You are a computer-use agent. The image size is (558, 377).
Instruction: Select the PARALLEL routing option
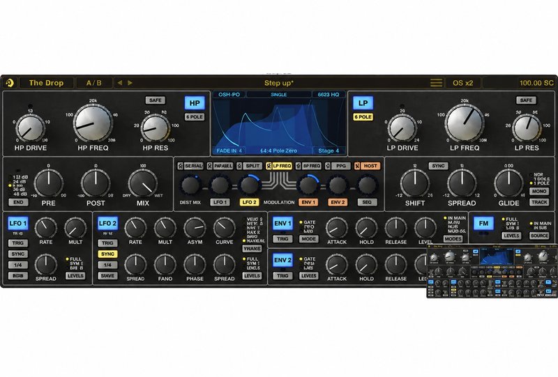223,166
